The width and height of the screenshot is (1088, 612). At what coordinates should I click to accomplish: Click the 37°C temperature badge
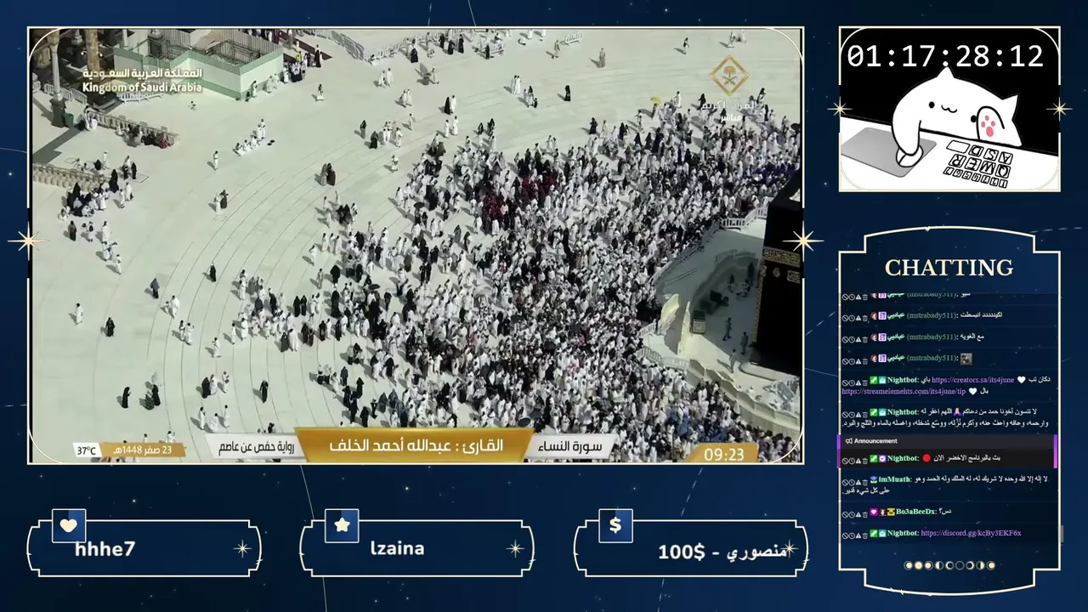coord(86,450)
